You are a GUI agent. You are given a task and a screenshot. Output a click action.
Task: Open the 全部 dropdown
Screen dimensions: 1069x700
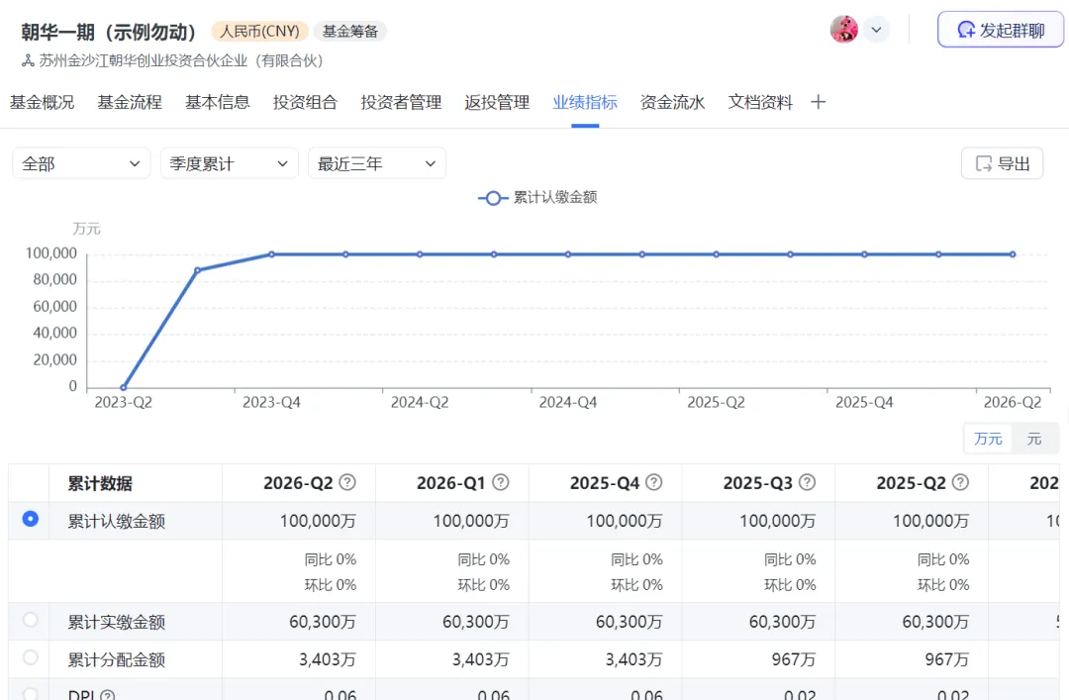tap(80, 162)
